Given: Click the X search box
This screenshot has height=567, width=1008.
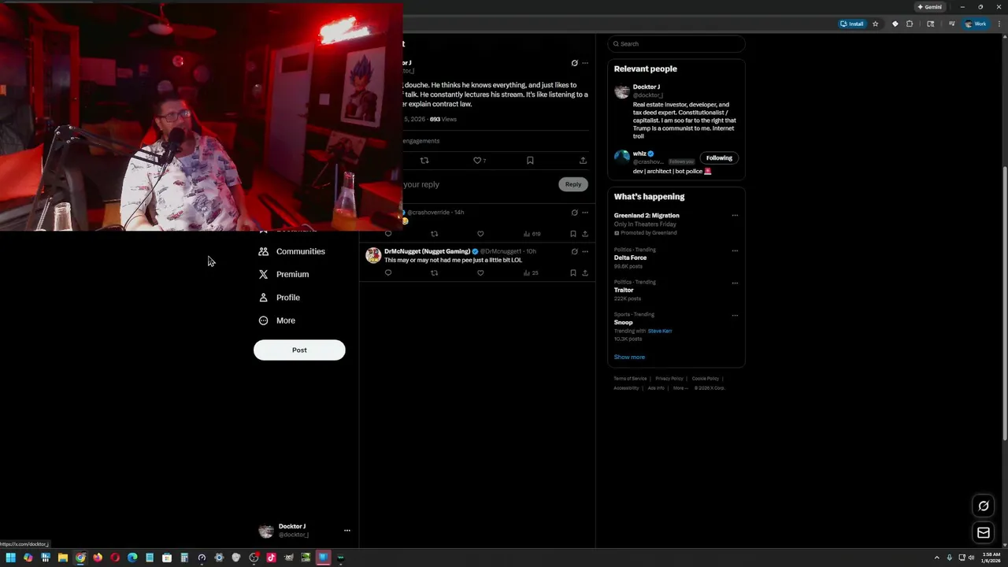Looking at the screenshot, I should (676, 44).
